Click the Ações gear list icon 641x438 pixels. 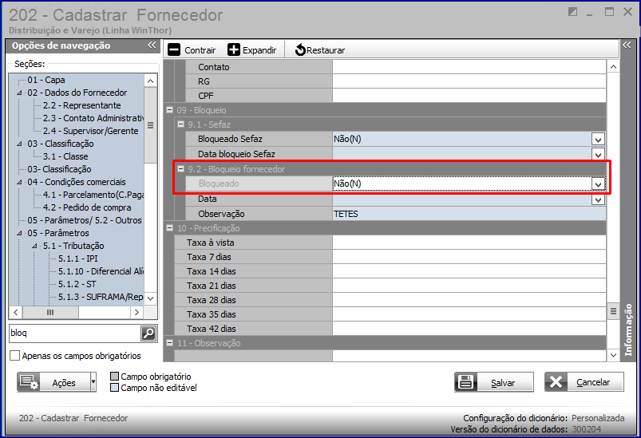(29, 382)
